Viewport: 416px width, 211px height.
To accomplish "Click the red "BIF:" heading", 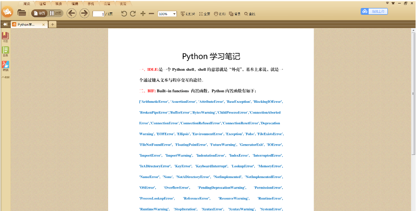I will point(152,91).
